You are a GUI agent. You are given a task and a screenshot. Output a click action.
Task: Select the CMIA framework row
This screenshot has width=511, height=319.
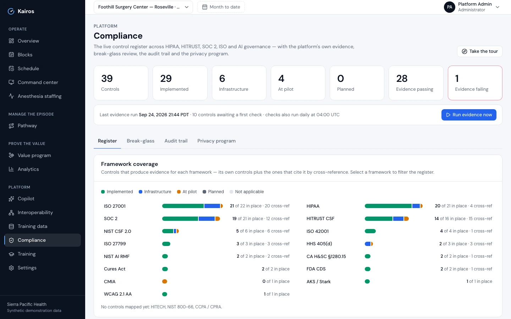click(x=197, y=281)
